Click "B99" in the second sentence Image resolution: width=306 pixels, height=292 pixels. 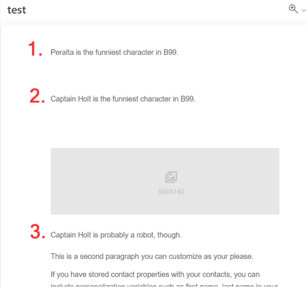click(187, 99)
